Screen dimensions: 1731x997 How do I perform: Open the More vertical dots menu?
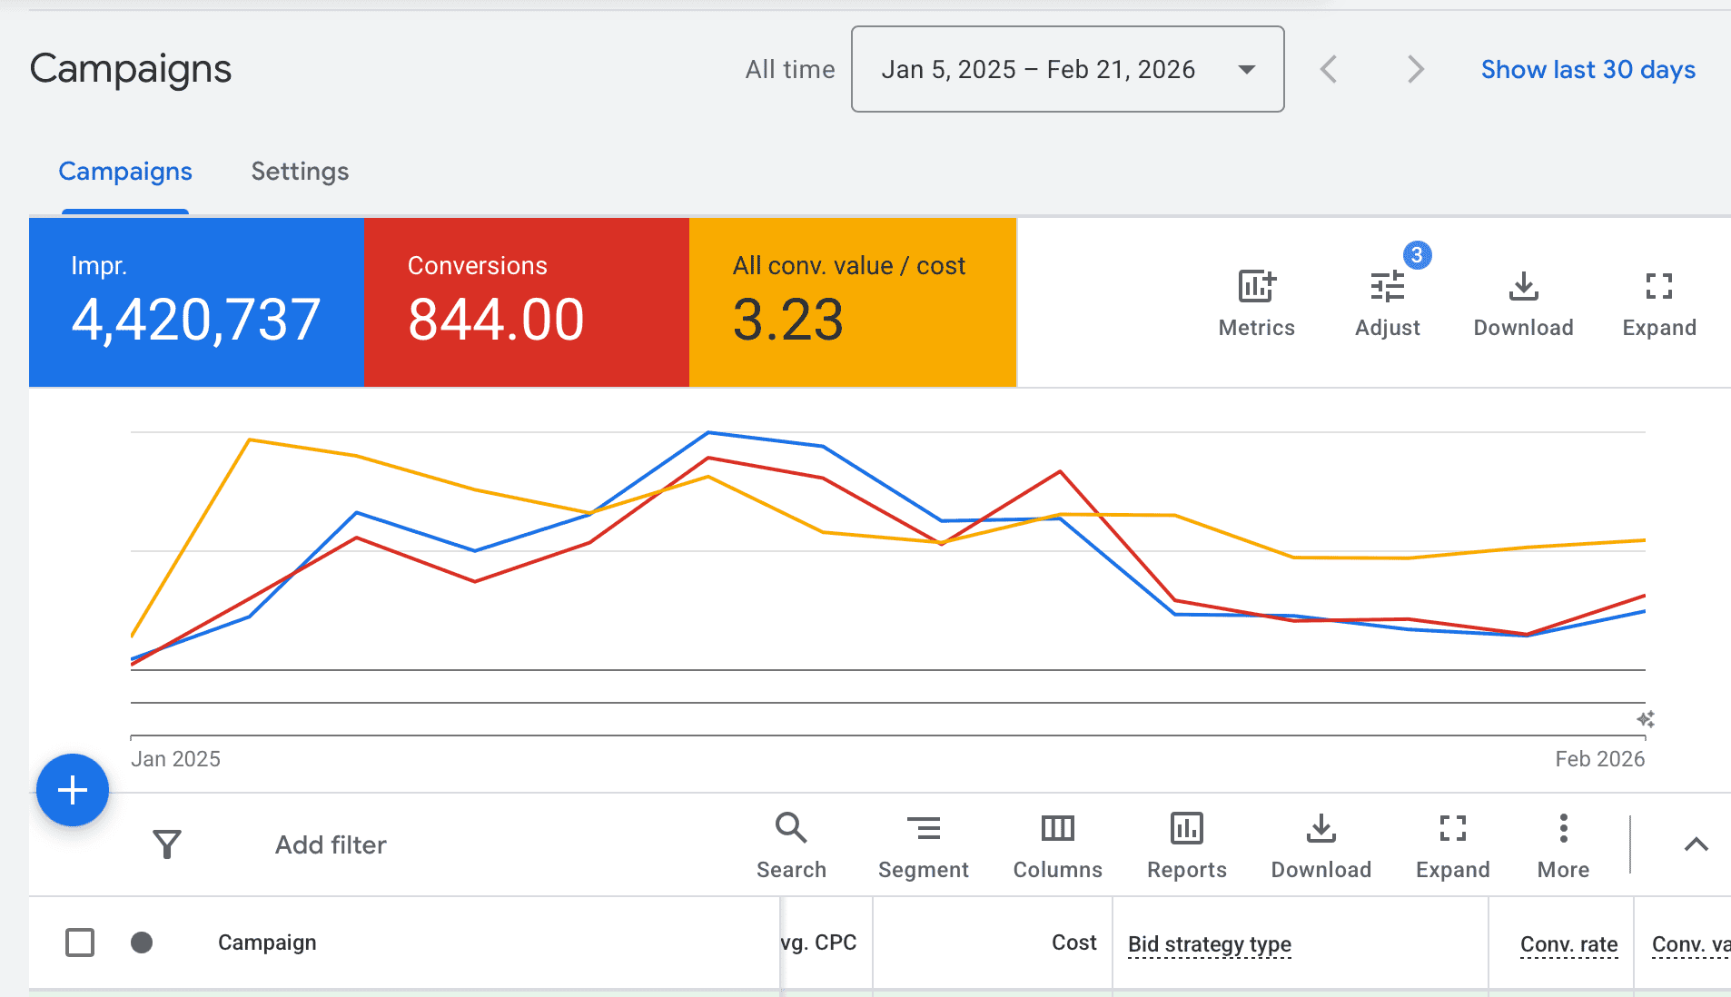click(1563, 827)
